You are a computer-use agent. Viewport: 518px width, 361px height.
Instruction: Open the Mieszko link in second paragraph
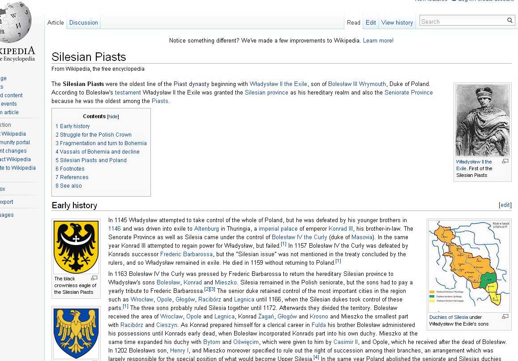click(226, 283)
